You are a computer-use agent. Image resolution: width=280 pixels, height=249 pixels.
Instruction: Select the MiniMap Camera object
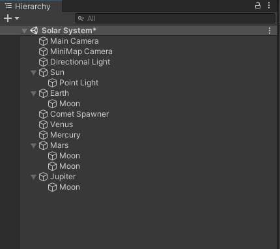[81, 51]
